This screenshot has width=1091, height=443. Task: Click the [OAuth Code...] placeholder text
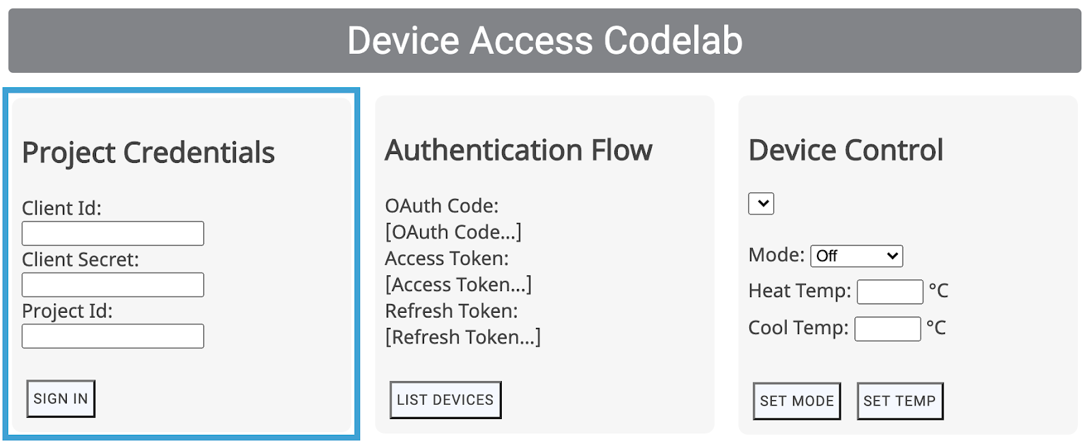pos(453,232)
